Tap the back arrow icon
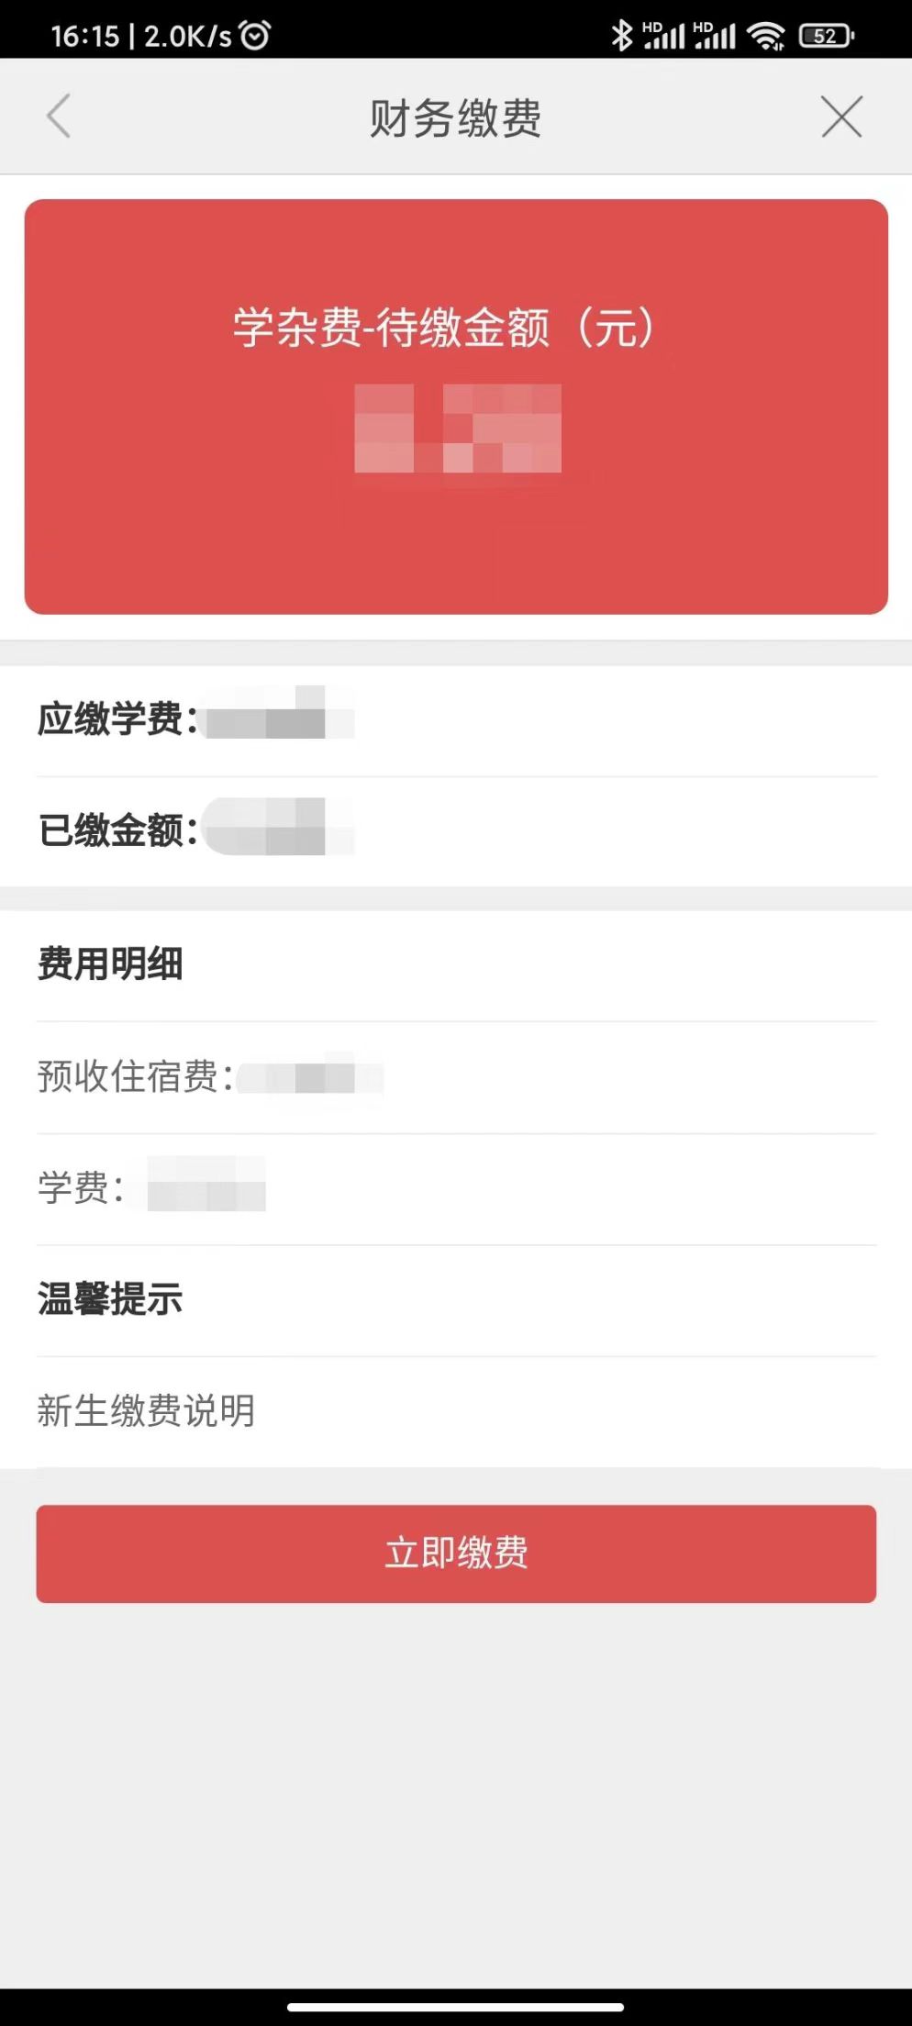The image size is (912, 2026). pyautogui.click(x=59, y=117)
